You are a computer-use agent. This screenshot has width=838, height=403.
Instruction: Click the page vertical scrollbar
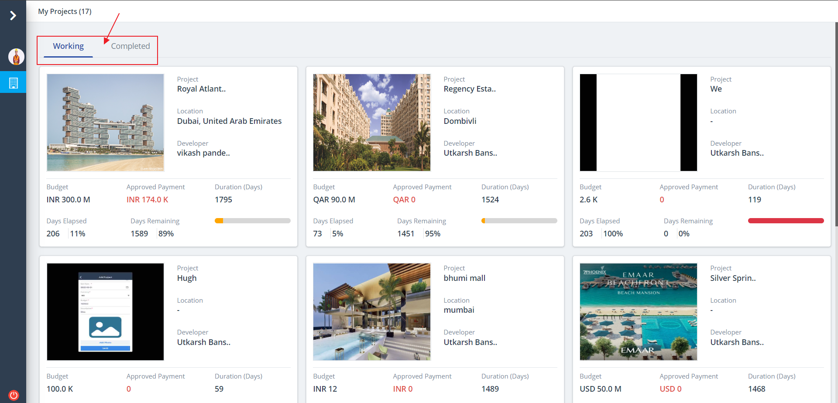click(836, 122)
